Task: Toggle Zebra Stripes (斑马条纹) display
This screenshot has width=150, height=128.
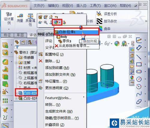Action: pos(106,21)
